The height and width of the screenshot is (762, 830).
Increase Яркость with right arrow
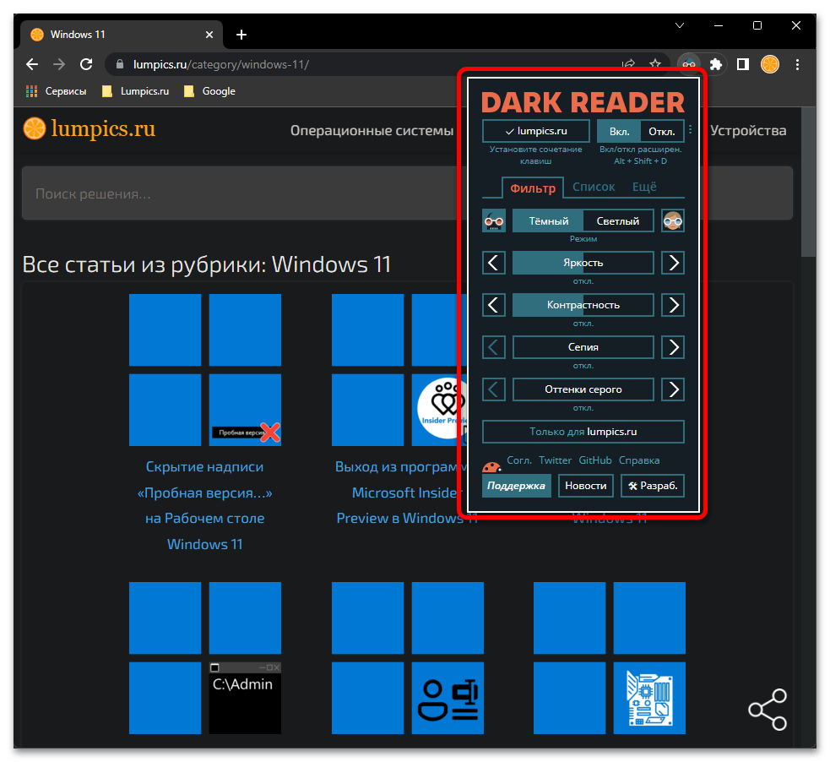point(672,263)
